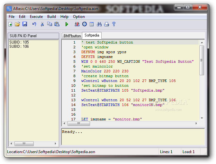This screenshot has height=164, width=216.
Task: Undo last edit with arrow icon
Action: point(34,24)
